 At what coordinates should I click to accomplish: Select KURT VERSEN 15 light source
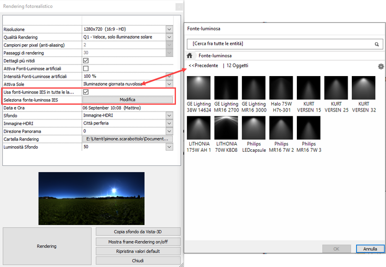309,94
